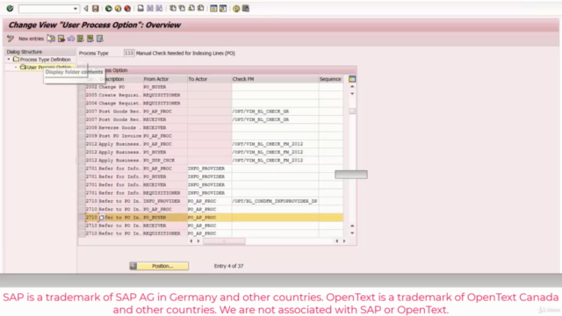Exit via the yellow Exit icon
Screen dimensions: 562x316
click(x=118, y=8)
